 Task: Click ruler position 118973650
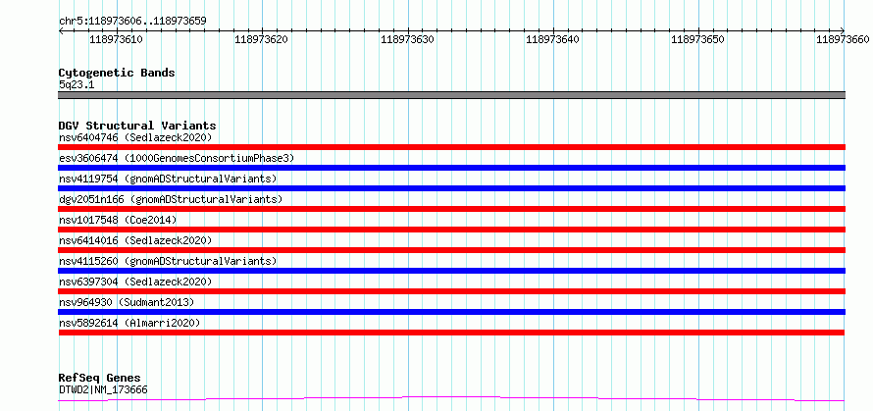698,39
